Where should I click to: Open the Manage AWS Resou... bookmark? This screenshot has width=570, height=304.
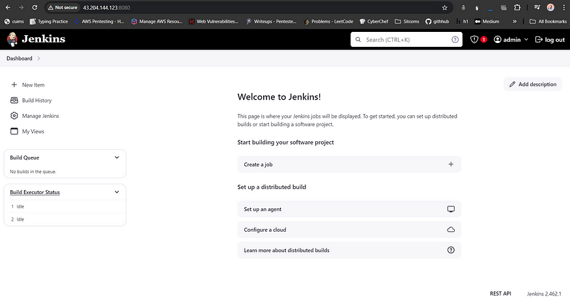pos(157,21)
